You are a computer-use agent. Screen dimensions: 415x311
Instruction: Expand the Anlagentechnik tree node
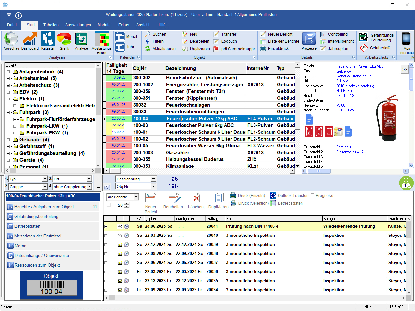[9, 72]
